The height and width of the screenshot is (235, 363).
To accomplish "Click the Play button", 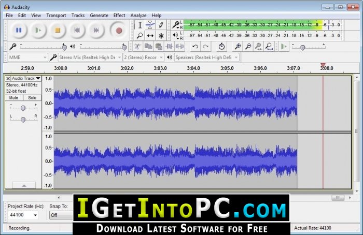I will pos(38,30).
